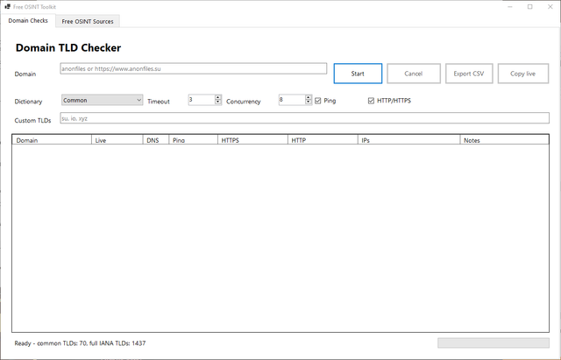Click the Copy live button

[523, 74]
